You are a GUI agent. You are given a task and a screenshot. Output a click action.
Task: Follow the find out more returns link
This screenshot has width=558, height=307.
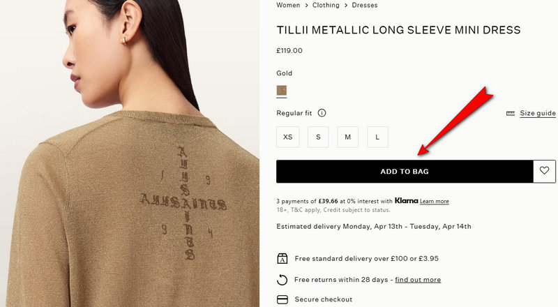pyautogui.click(x=418, y=280)
